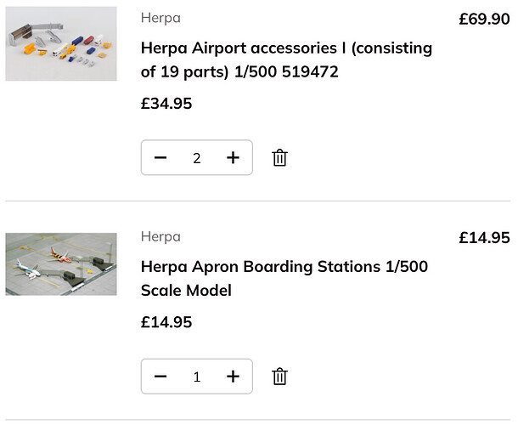
Task: Click the divider line between the two cart items
Action: click(258, 201)
